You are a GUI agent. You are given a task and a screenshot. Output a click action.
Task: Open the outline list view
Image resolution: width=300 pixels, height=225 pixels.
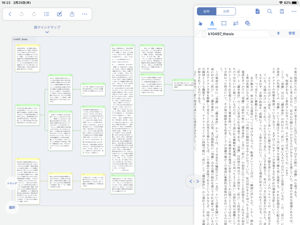point(46,14)
